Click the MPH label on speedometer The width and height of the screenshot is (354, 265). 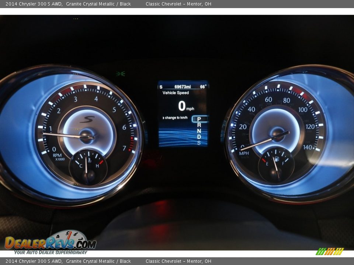tap(244, 153)
